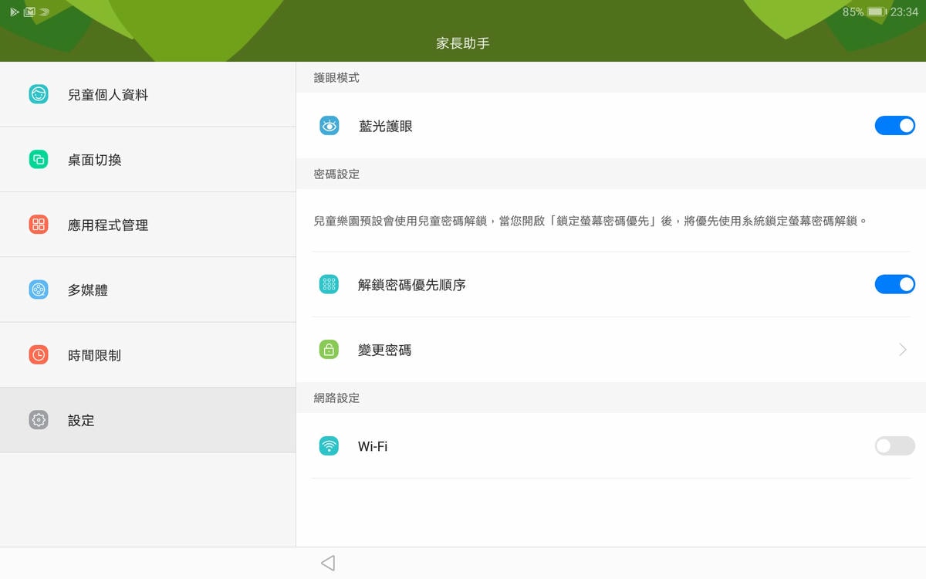Click the unlock password keypad icon
Image resolution: width=926 pixels, height=579 pixels.
[x=330, y=284]
